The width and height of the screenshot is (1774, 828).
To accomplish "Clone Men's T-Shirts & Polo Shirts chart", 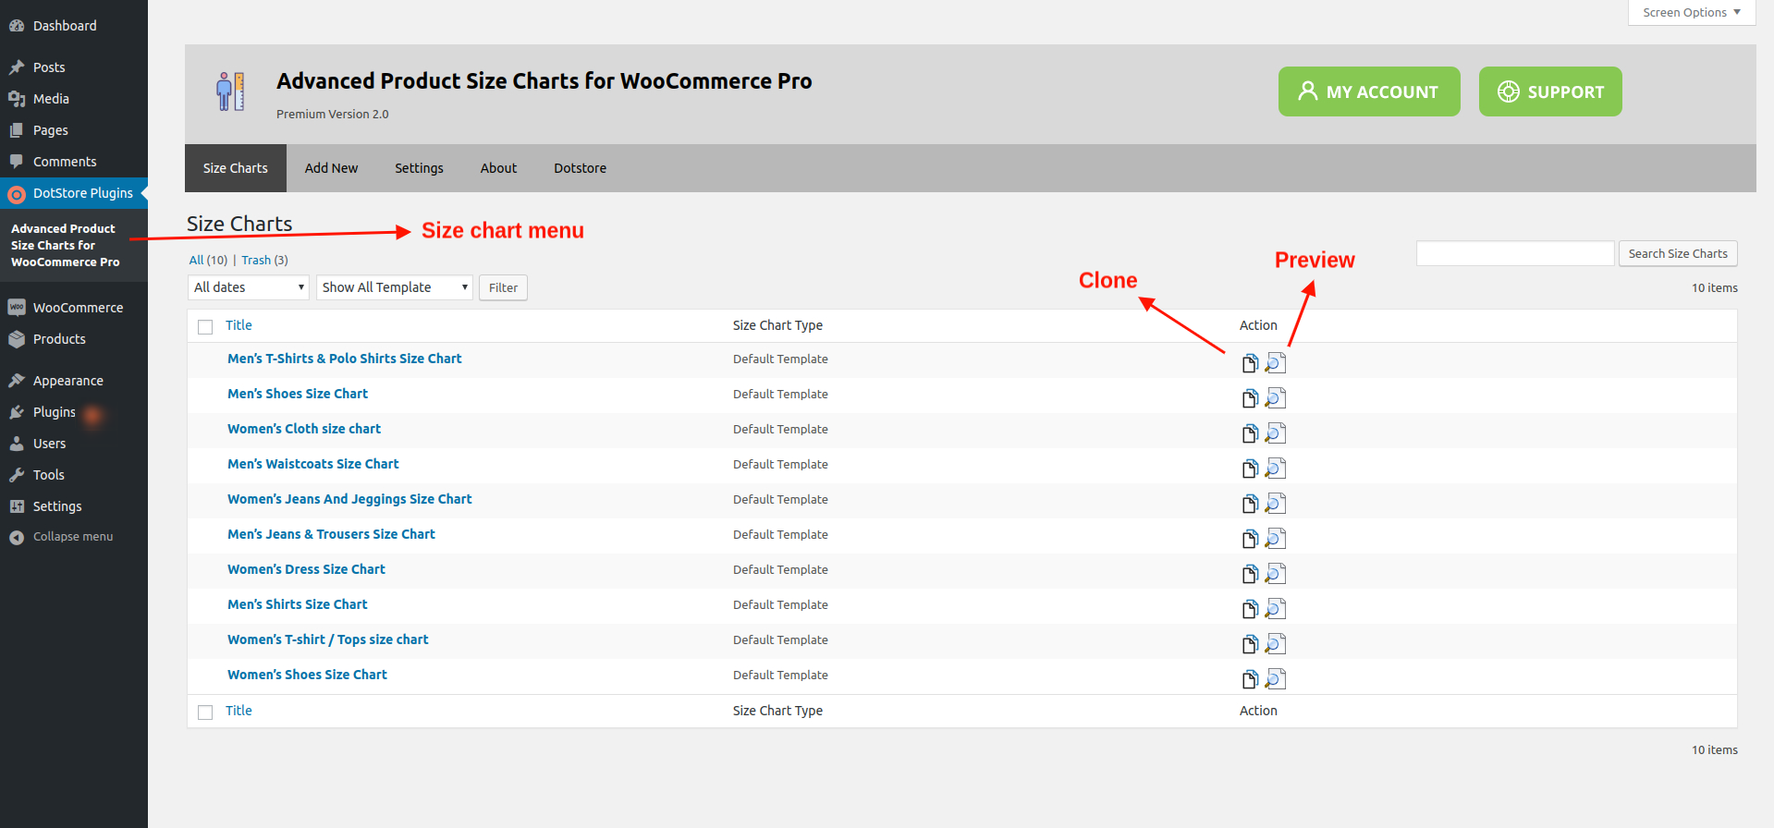I will (1250, 363).
